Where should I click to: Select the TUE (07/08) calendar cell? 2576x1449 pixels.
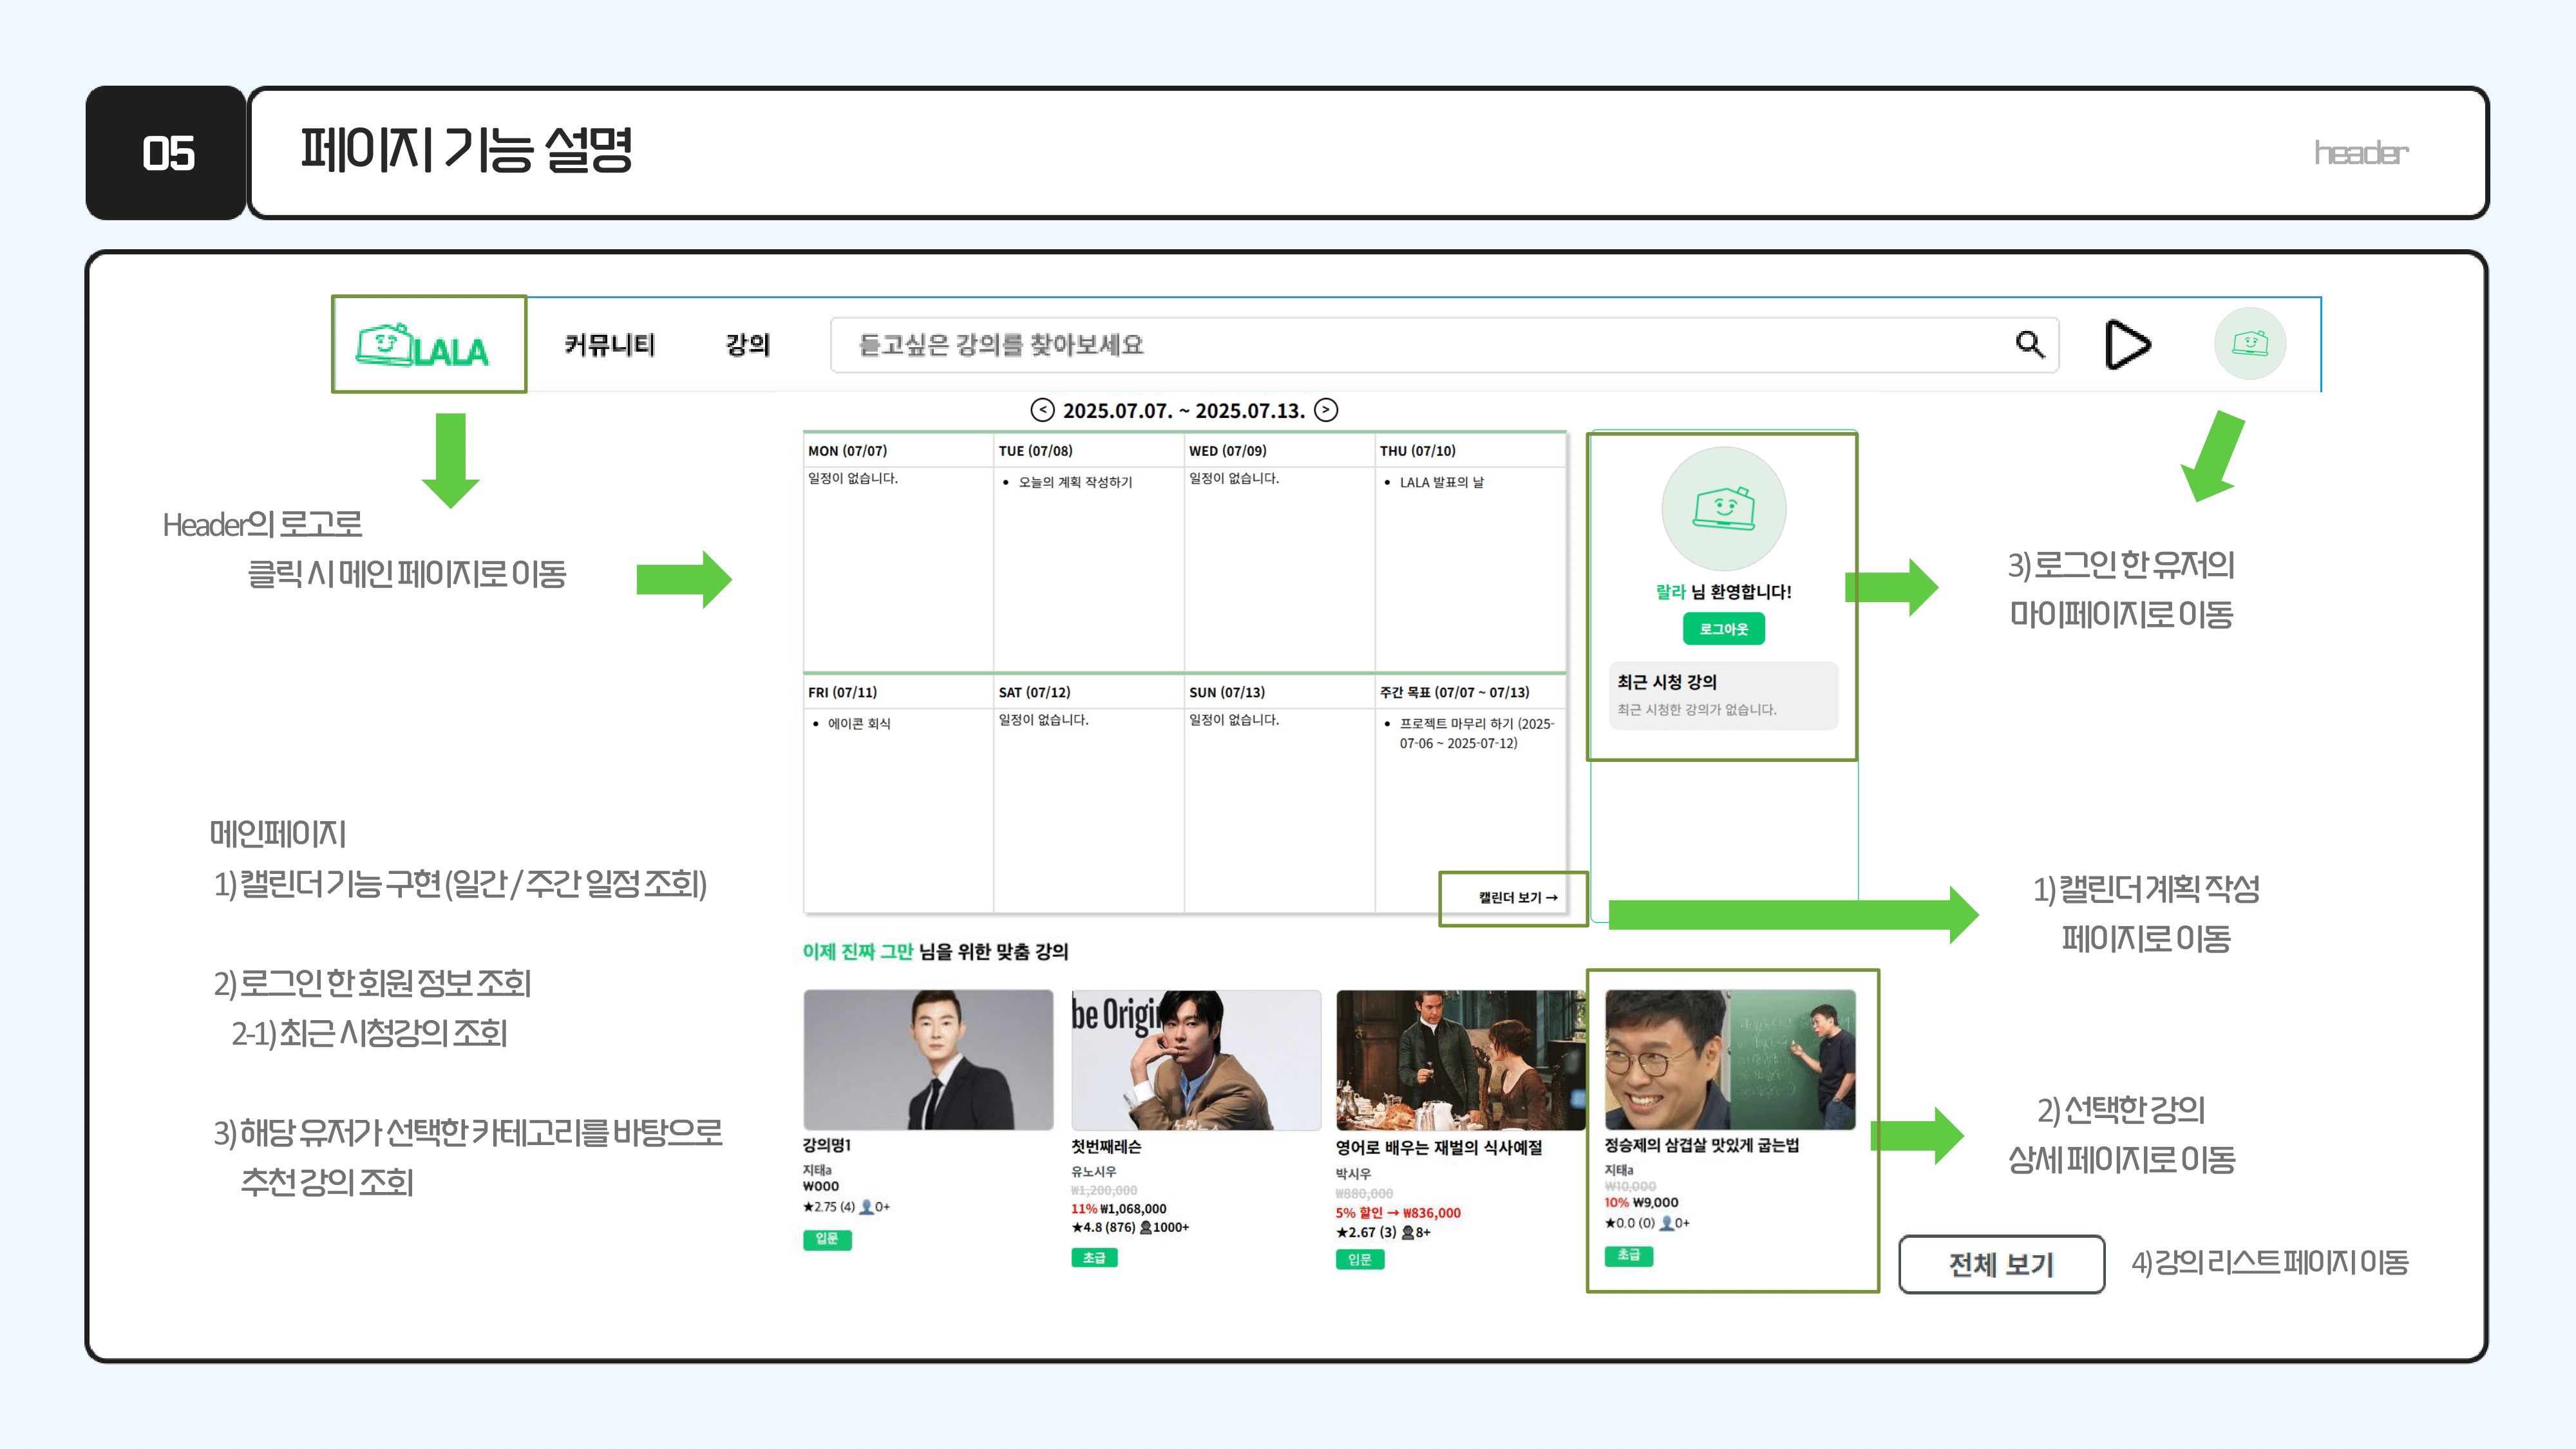pos(1088,570)
